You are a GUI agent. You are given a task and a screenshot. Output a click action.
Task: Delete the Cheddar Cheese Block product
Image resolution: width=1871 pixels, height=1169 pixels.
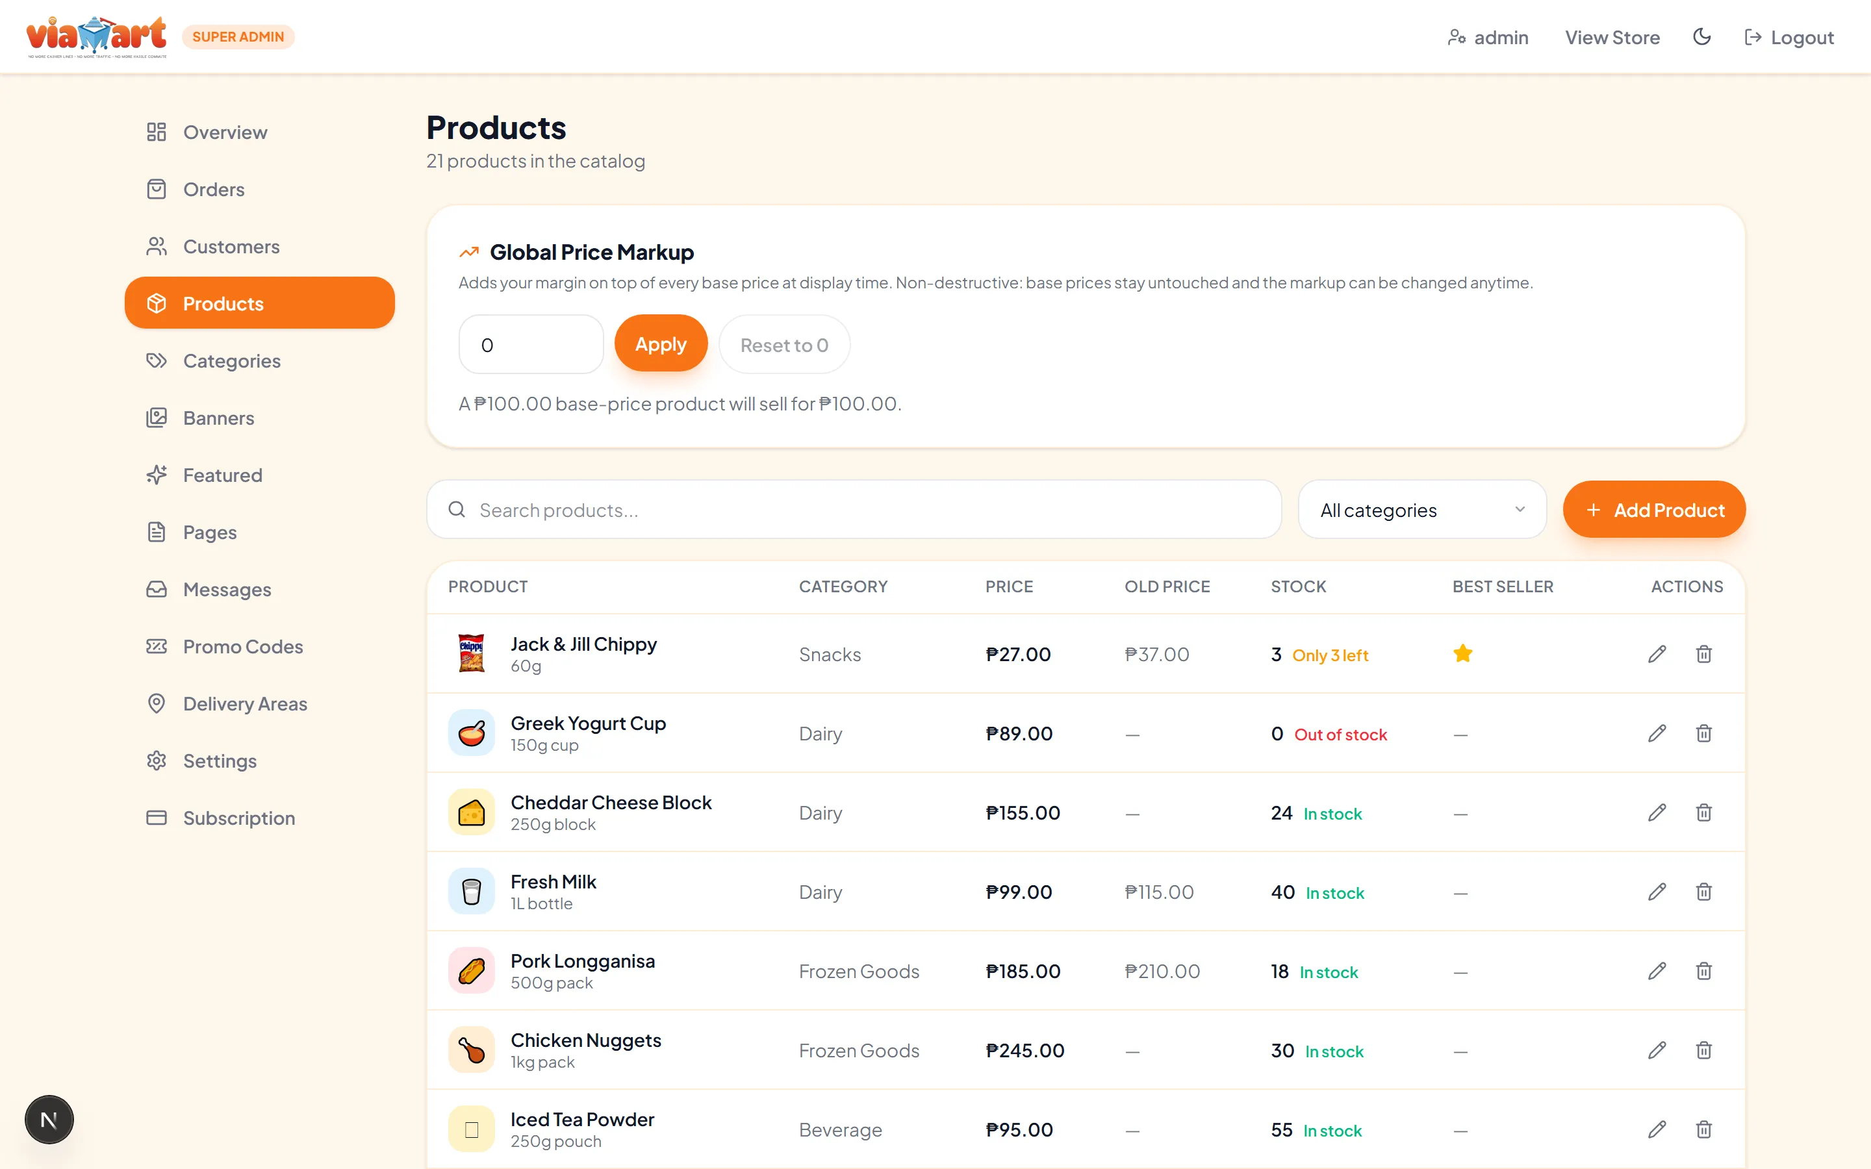tap(1703, 812)
